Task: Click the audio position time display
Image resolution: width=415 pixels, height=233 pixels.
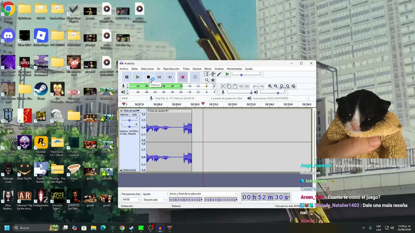Action: coord(266,197)
